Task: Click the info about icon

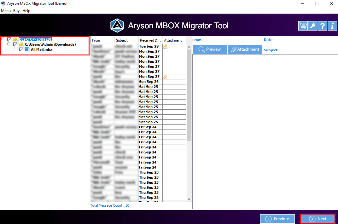Action: pyautogui.click(x=332, y=26)
